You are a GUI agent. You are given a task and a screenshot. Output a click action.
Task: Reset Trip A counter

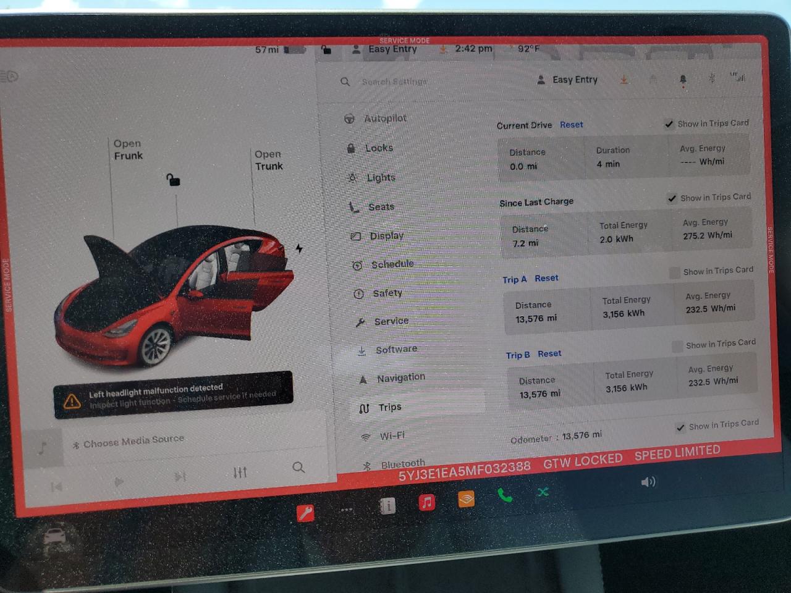[x=546, y=278]
